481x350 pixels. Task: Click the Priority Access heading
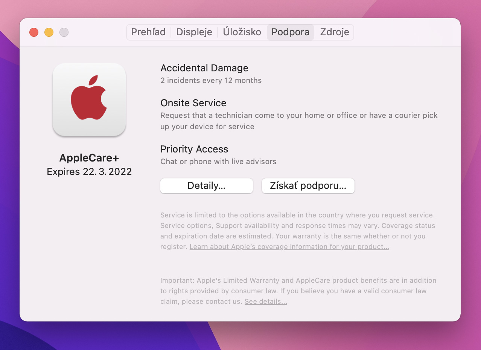pos(194,149)
